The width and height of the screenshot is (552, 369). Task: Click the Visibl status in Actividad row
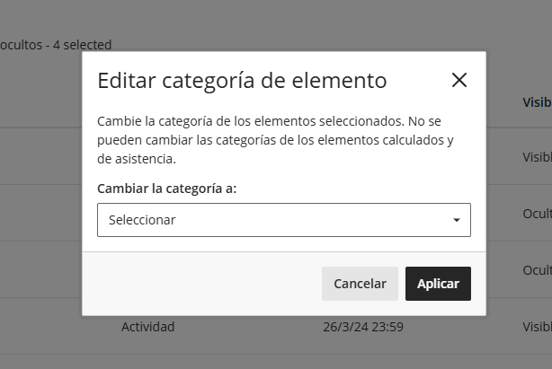[x=538, y=327]
